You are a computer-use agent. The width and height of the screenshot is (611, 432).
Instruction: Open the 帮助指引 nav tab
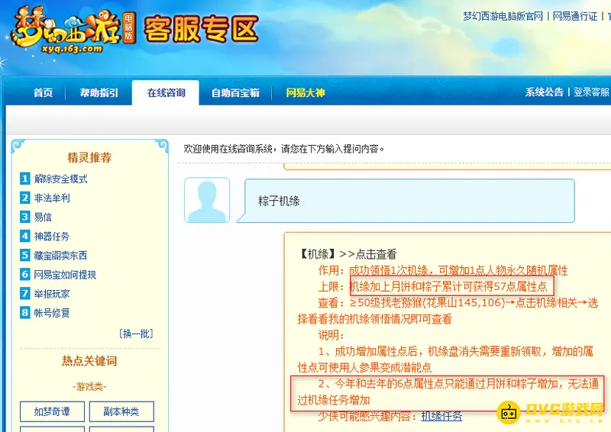pos(99,92)
